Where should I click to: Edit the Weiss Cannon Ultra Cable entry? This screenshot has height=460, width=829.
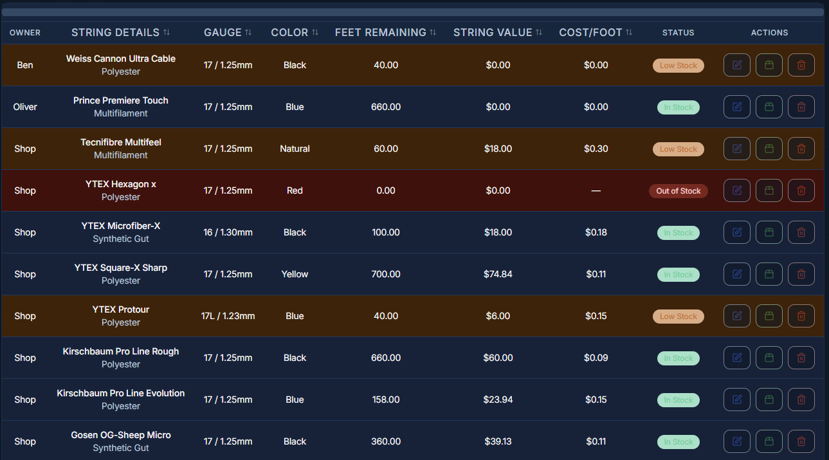click(737, 65)
